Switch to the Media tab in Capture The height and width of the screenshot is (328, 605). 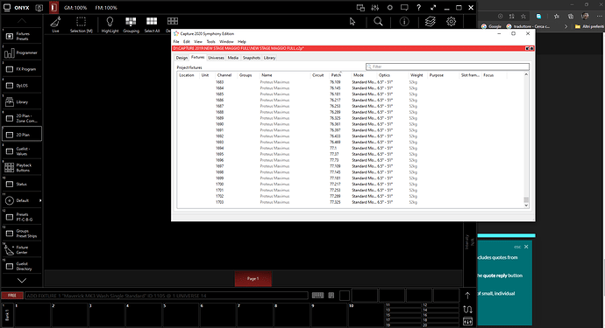pyautogui.click(x=232, y=58)
